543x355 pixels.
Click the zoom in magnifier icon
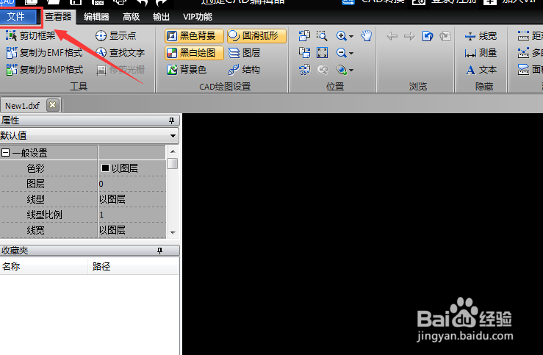pyautogui.click(x=341, y=36)
